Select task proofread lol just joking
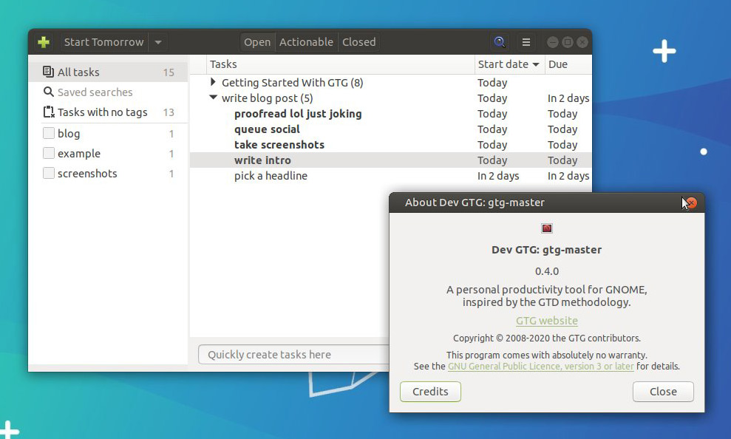This screenshot has height=439, width=731. (298, 114)
